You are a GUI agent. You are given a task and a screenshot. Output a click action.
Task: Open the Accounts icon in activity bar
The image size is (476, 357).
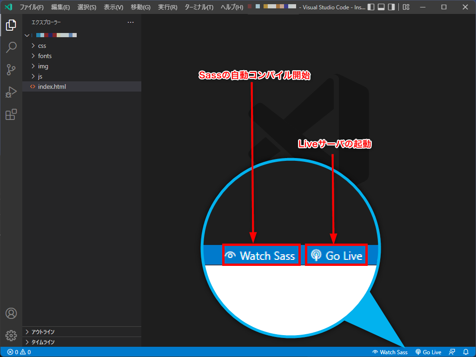pos(11,313)
